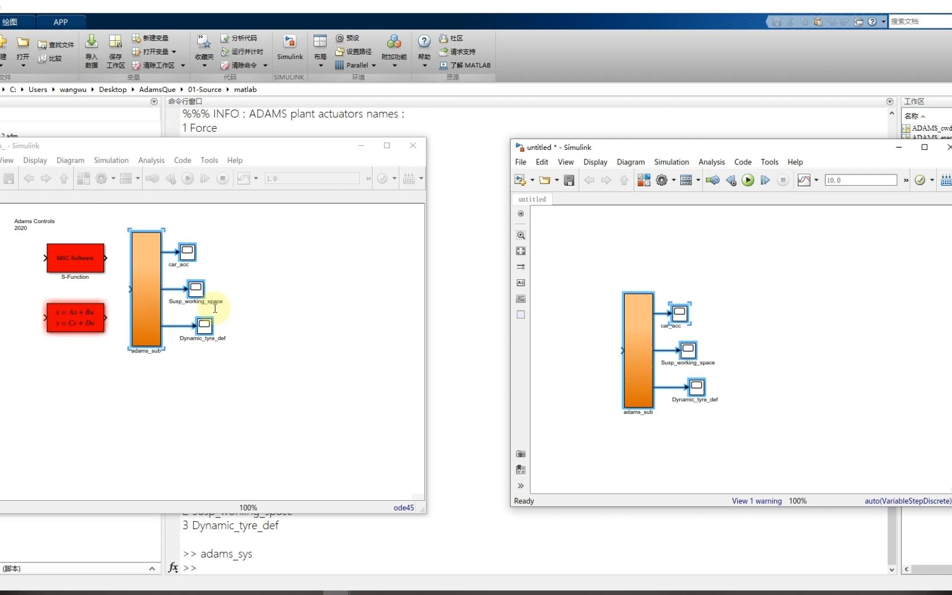This screenshot has height=595, width=952.
Task: Select red S-Function block in background model
Action: [x=75, y=258]
